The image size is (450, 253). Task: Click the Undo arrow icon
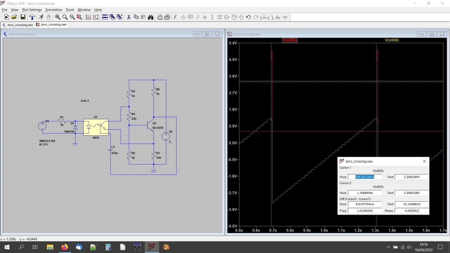[x=249, y=17]
